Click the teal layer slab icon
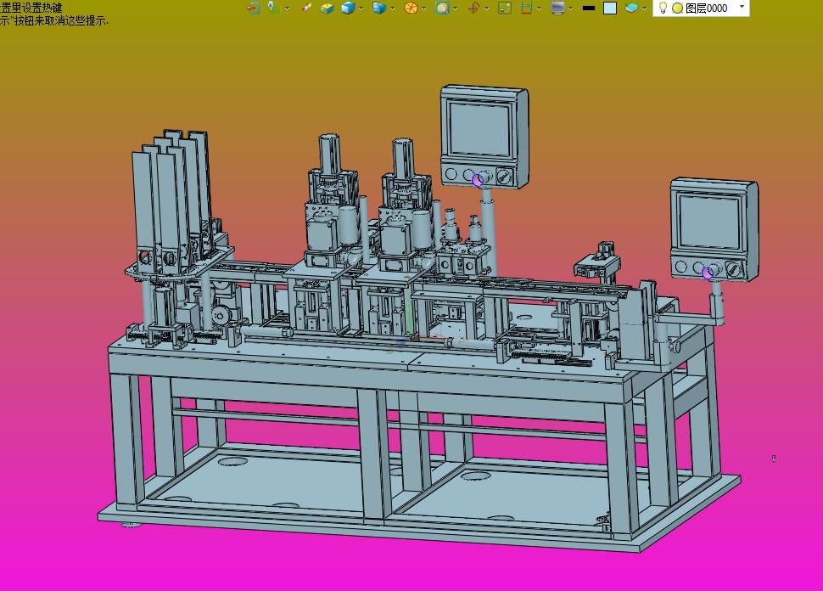 [631, 8]
